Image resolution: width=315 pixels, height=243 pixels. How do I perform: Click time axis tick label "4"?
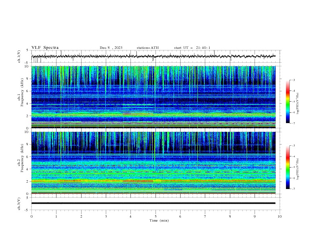pos(130,216)
